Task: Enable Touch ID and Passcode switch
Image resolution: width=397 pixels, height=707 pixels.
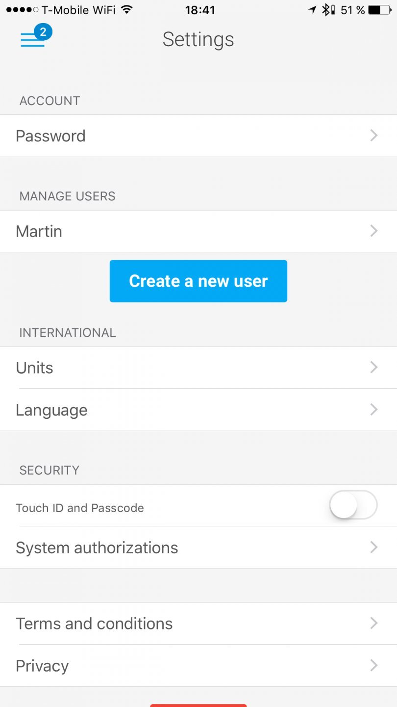Action: pyautogui.click(x=353, y=505)
